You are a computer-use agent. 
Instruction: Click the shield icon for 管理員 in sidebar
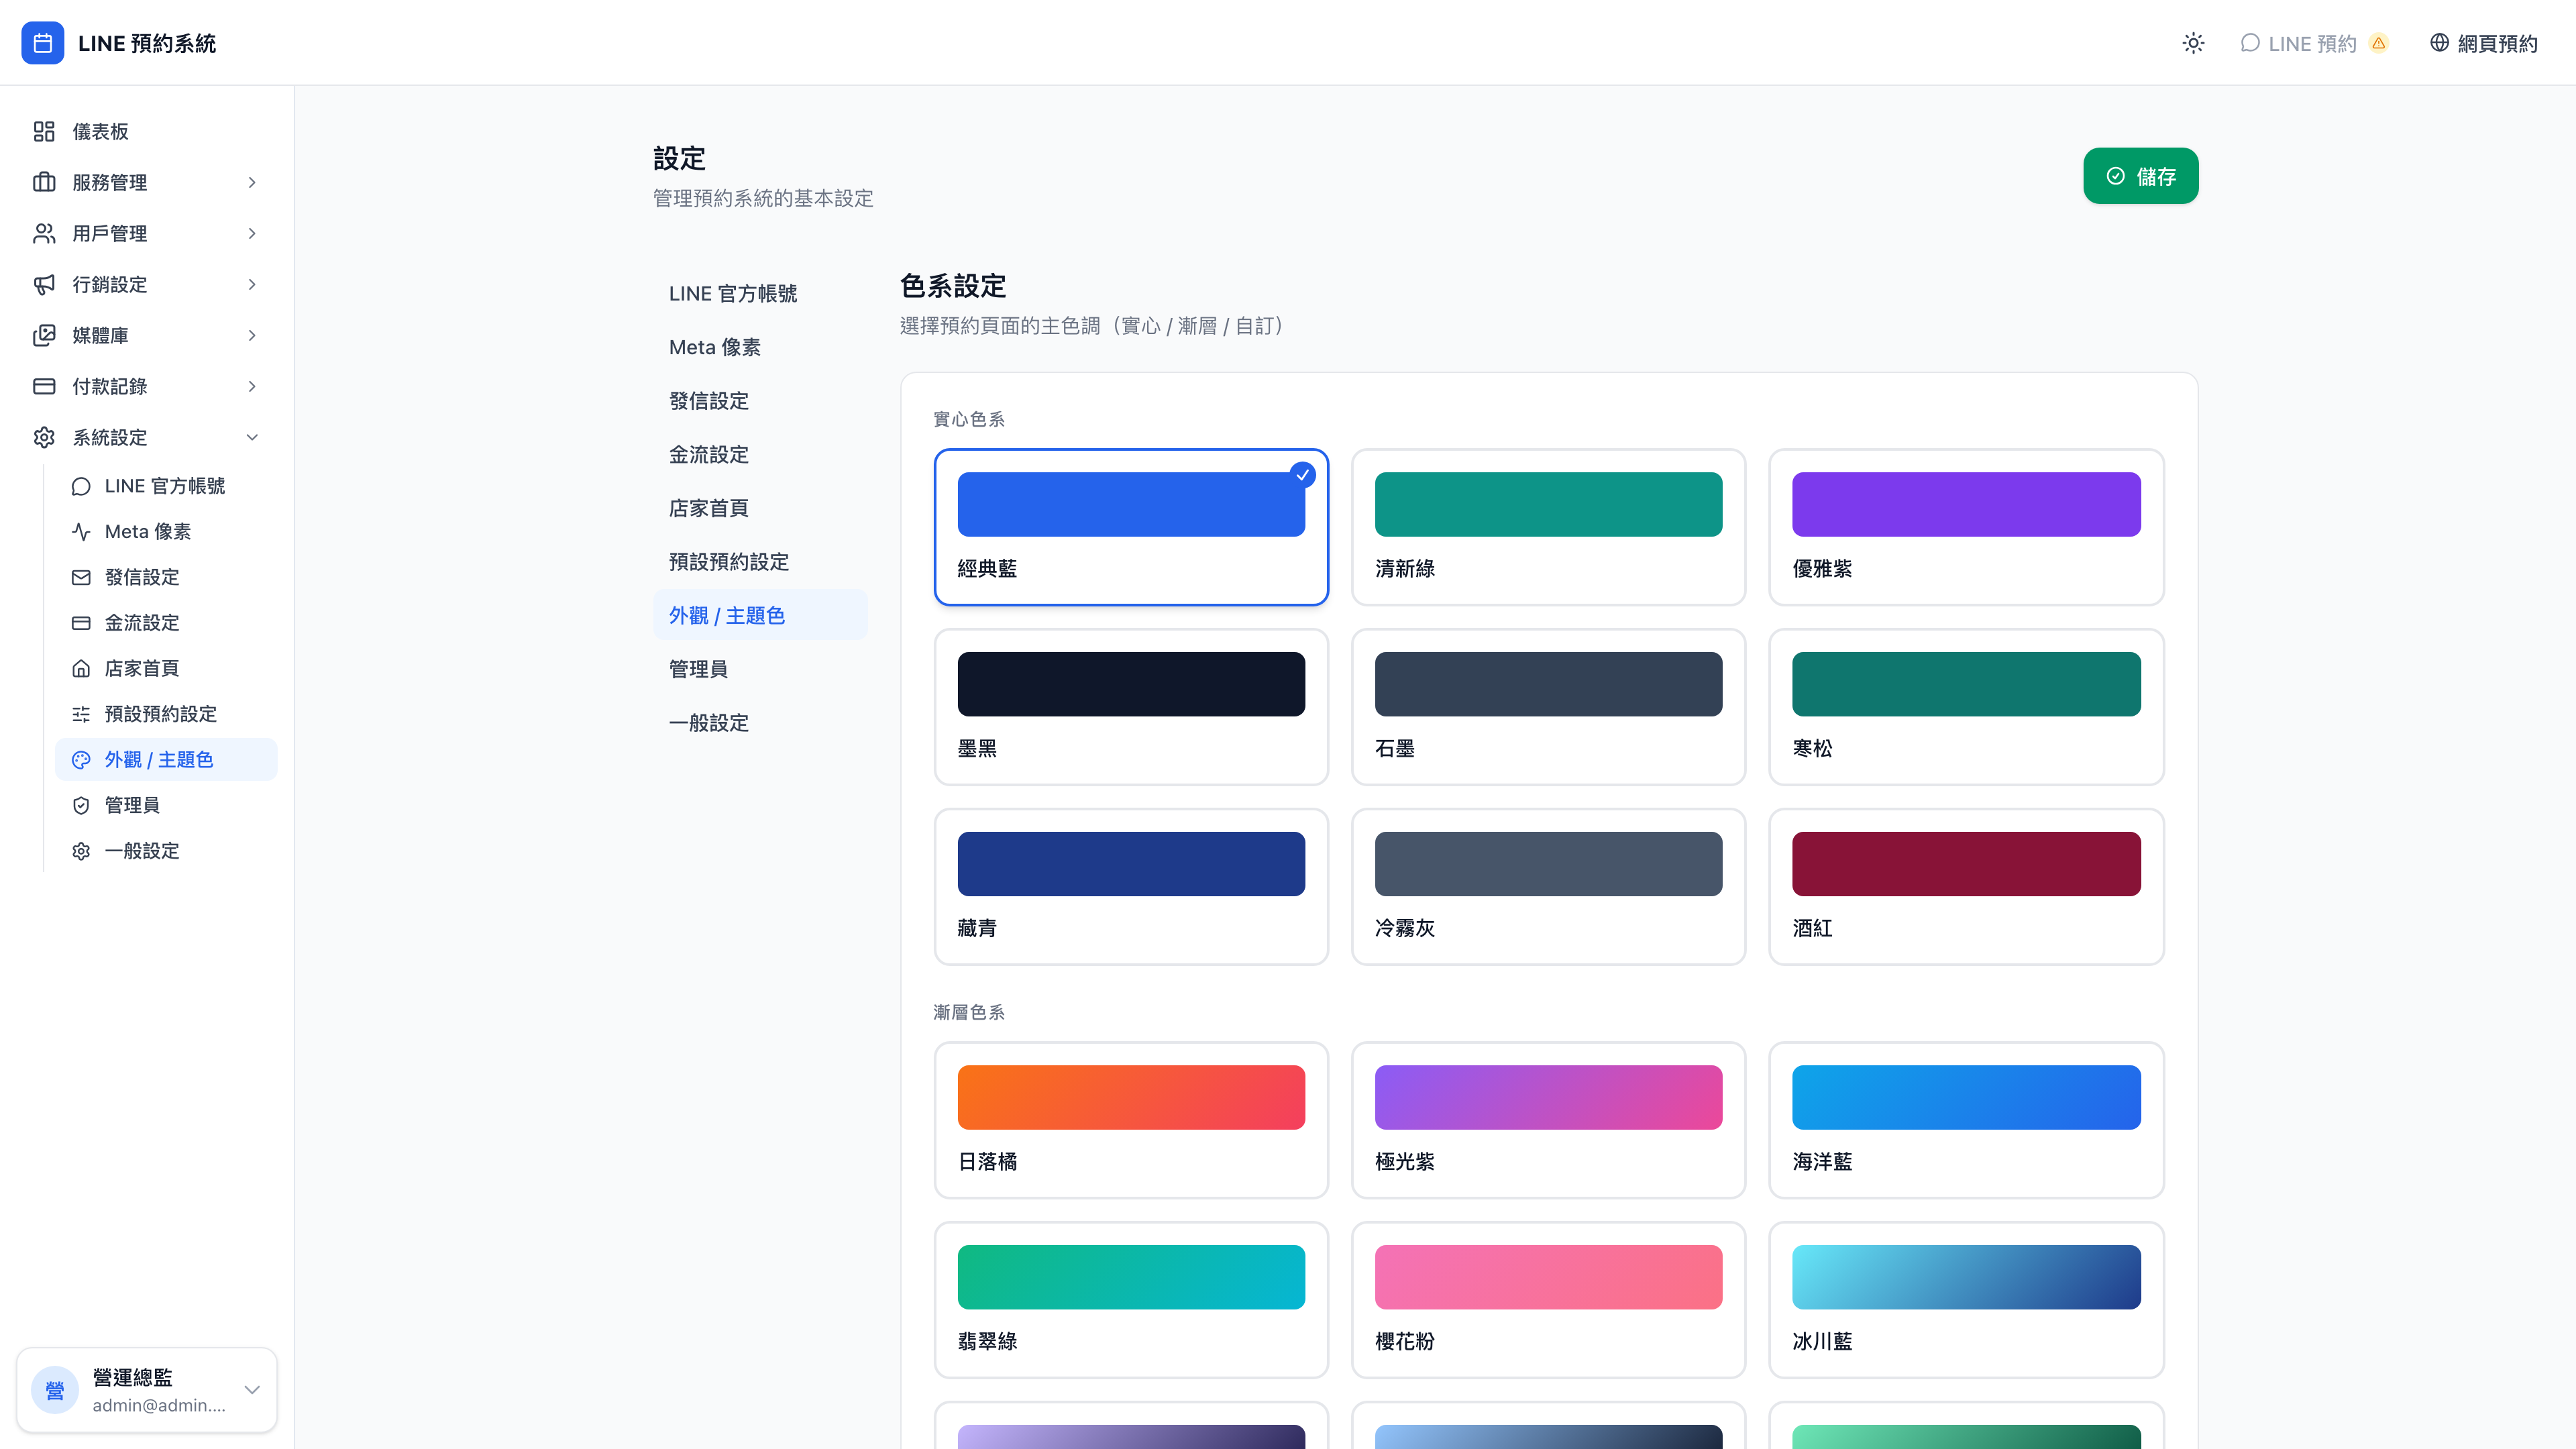coord(81,805)
